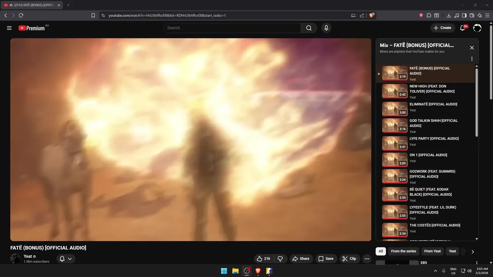Viewport: 493px width, 277px height.
Task: Play NEW HIGH (FEAT. DON TOLIVER) from mix
Action: point(426,92)
